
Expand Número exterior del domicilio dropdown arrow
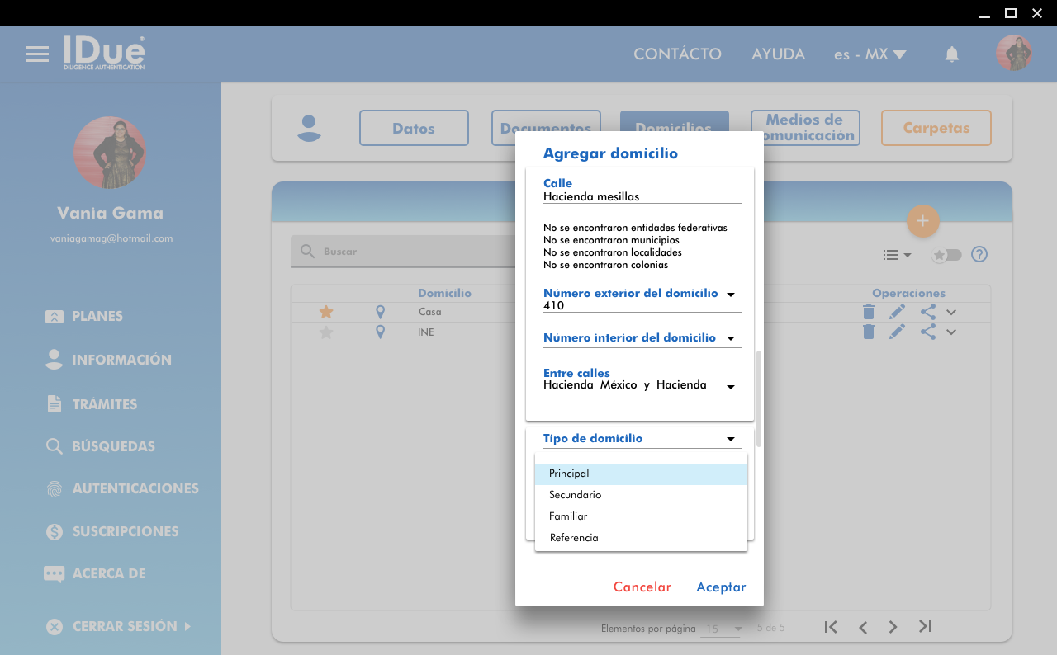coord(730,295)
